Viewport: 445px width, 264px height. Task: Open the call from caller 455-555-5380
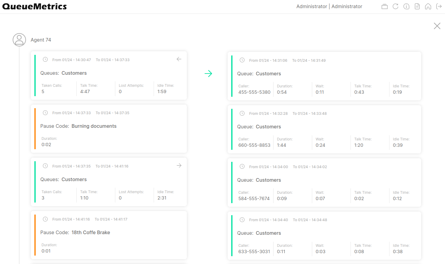(x=324, y=76)
